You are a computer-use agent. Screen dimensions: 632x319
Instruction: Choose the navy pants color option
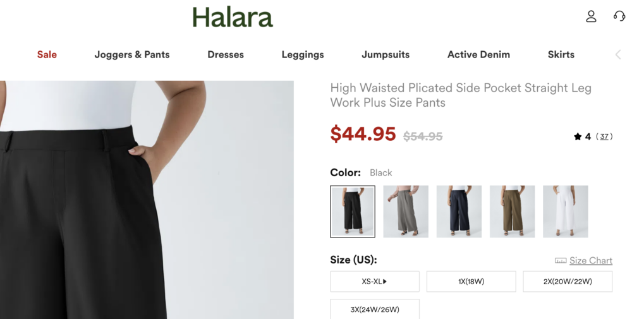(459, 212)
